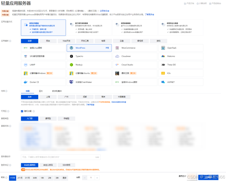226x181 pixels.
Task: Click the WordPress logo icon
Action: pyautogui.click(x=71, y=48)
